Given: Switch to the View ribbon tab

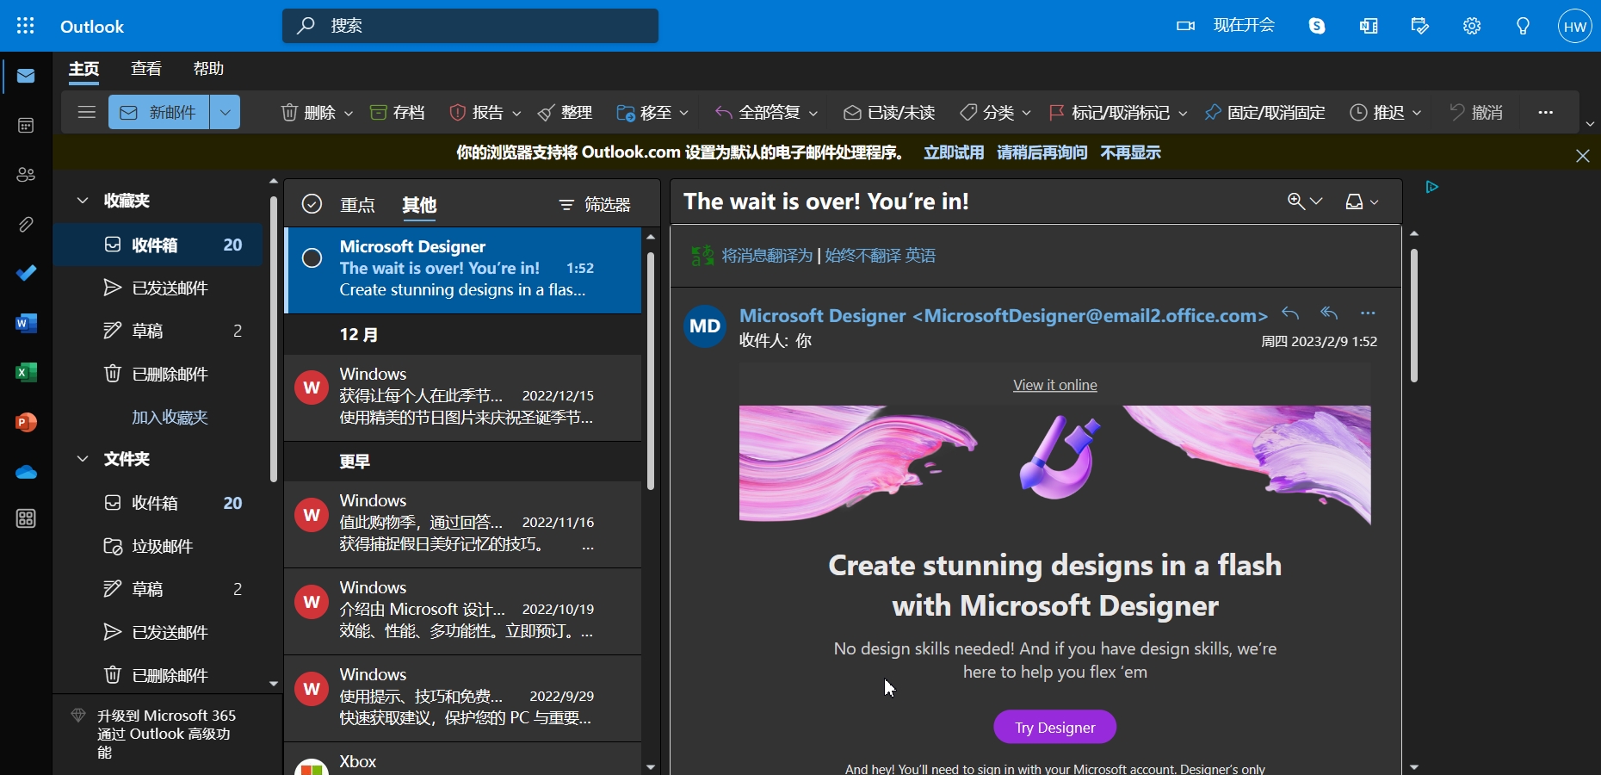Looking at the screenshot, I should (146, 69).
